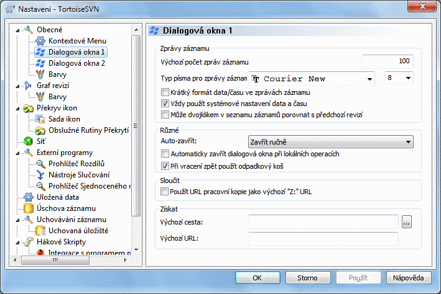Viewport: 441px width, 294px height.
Task: Click the Výchozí cesta input field
Action: click(x=323, y=222)
